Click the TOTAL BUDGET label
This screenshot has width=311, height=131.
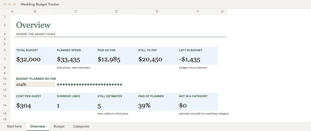(27, 50)
